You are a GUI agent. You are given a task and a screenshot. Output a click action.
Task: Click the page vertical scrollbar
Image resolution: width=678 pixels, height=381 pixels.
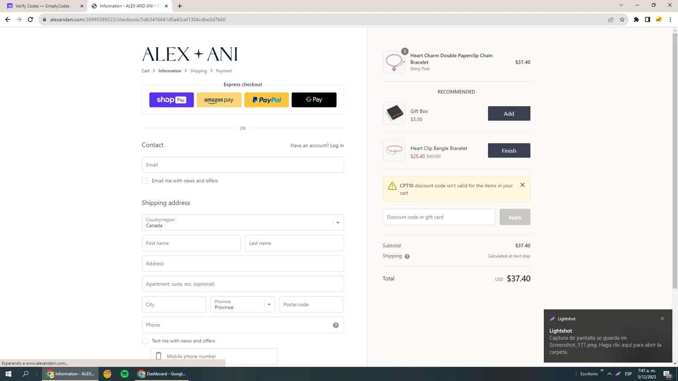pyautogui.click(x=675, y=160)
